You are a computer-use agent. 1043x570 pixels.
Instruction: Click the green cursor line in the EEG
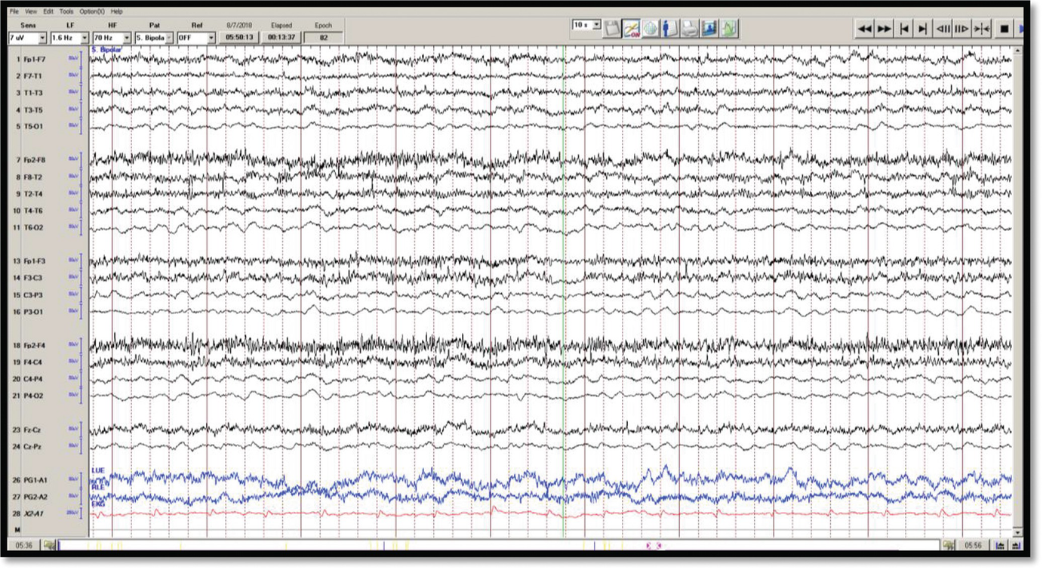pyautogui.click(x=564, y=291)
